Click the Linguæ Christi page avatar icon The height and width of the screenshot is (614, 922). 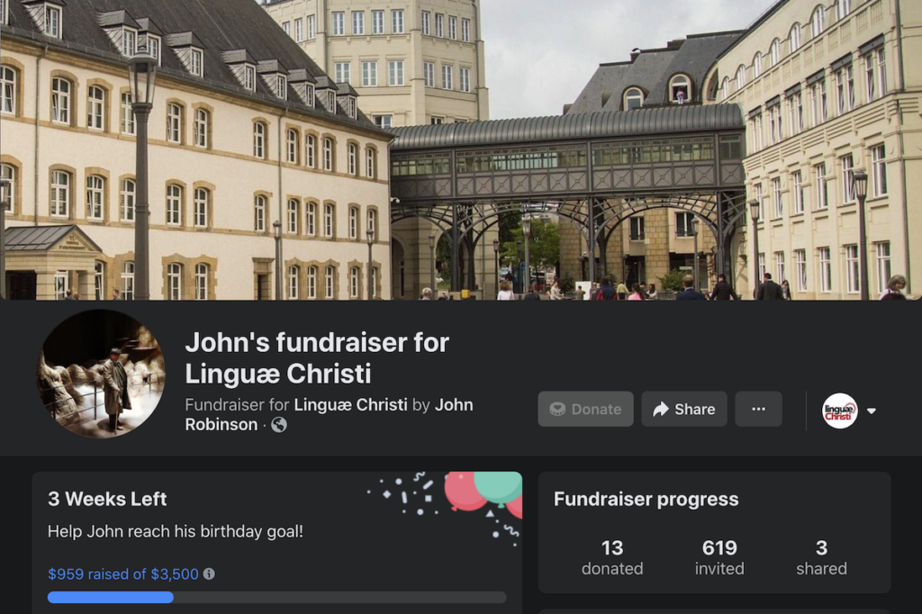tap(839, 411)
